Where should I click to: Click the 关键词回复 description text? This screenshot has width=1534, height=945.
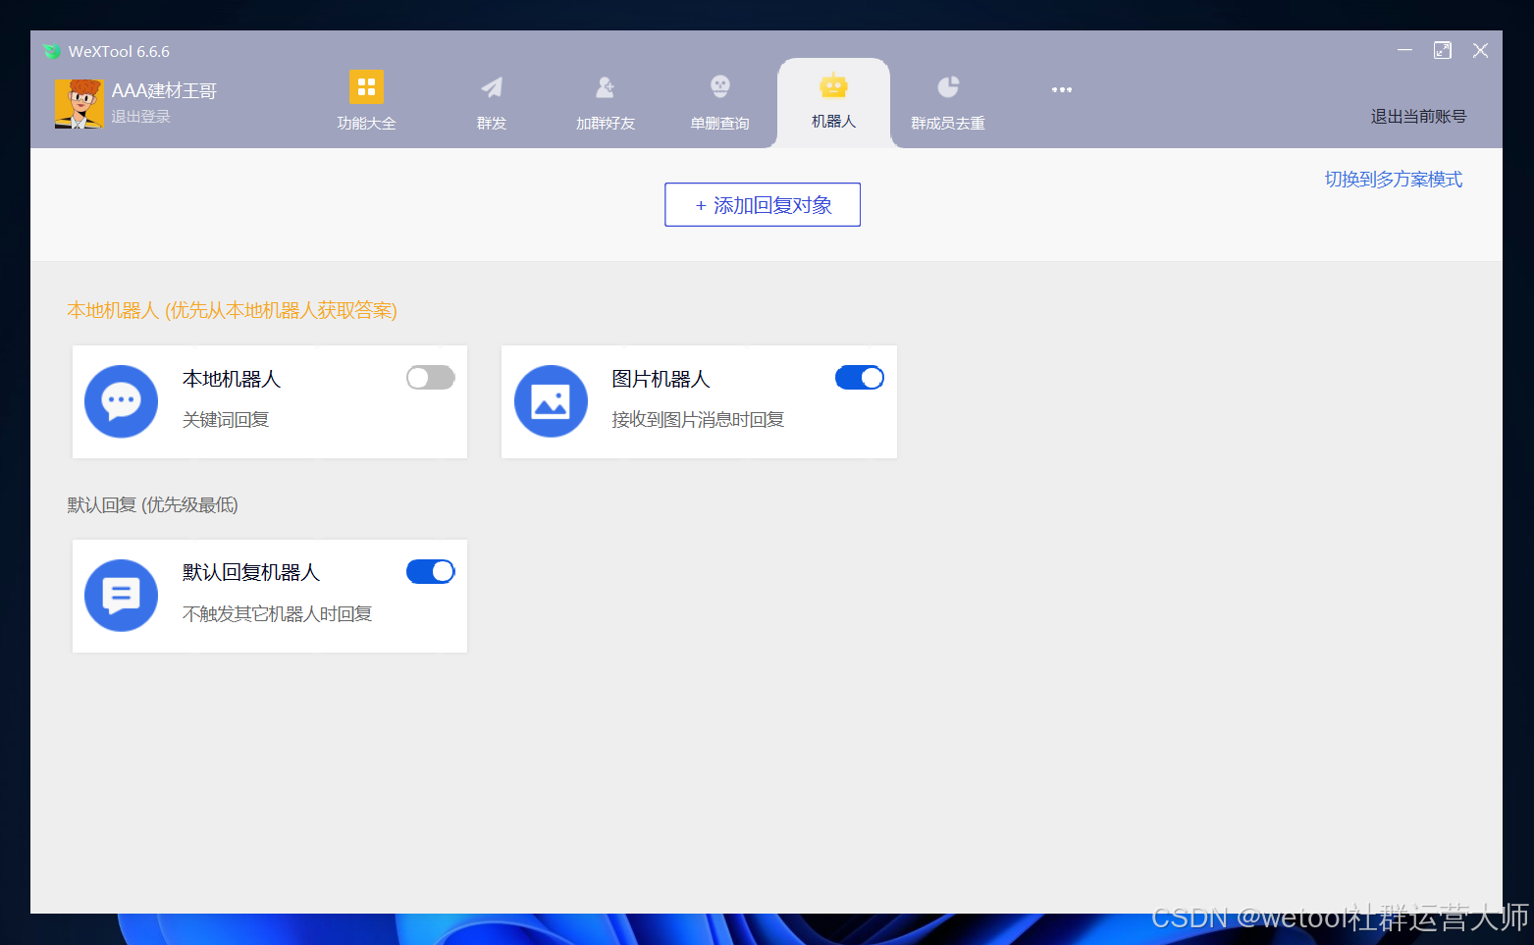(226, 419)
